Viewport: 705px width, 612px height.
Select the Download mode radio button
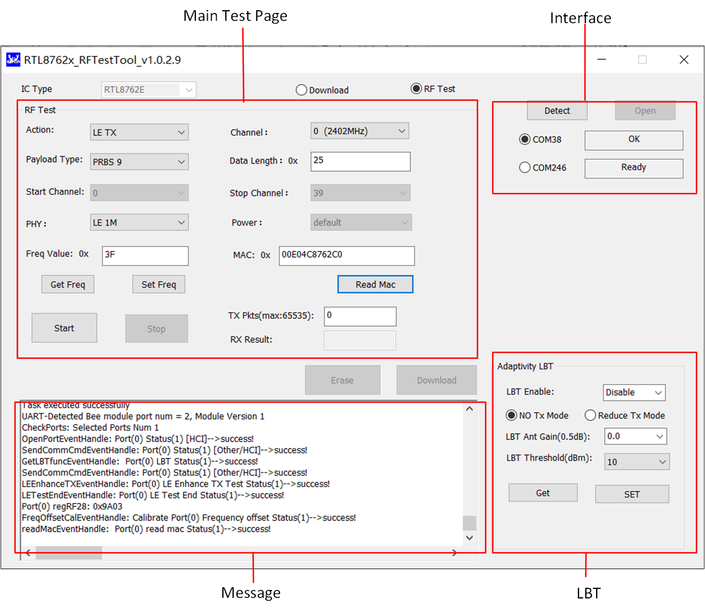301,90
